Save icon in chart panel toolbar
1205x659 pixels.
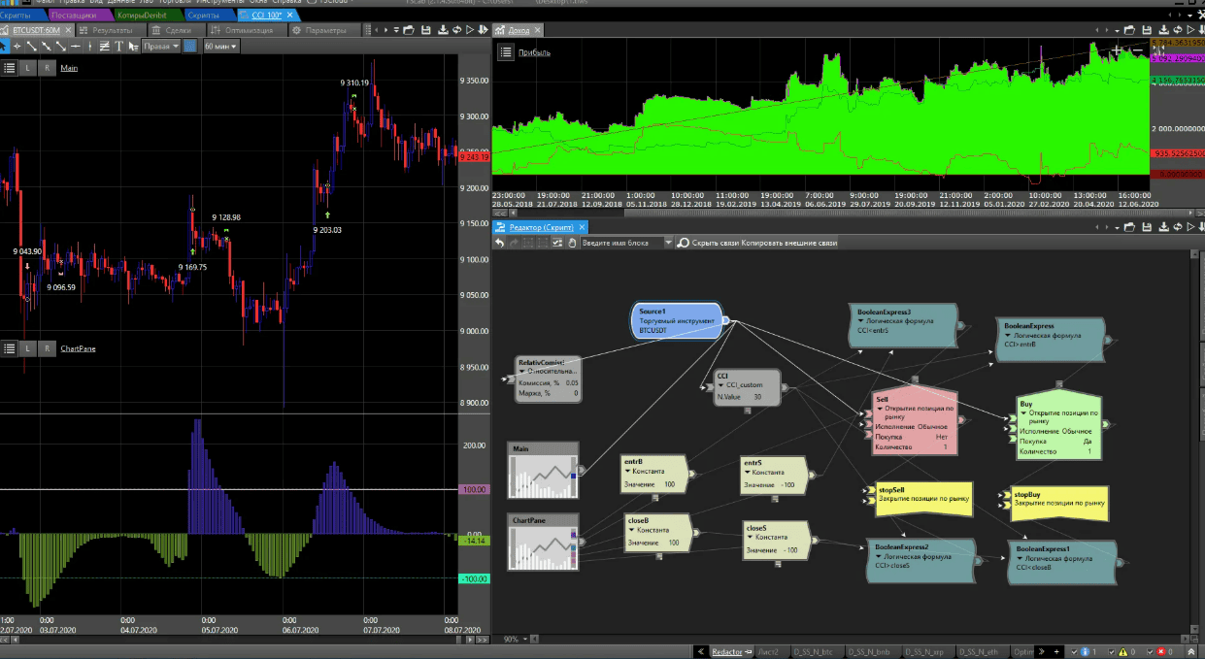click(425, 30)
